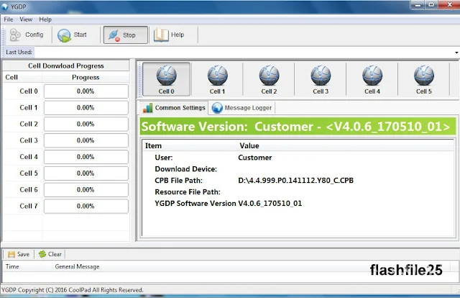Open the File menu
The width and height of the screenshot is (460, 298).
(x=8, y=19)
